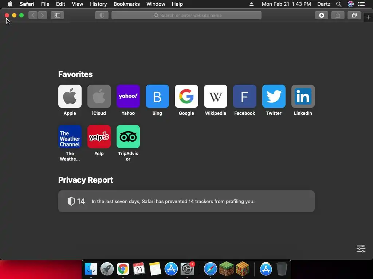Open the Facebook favorite tile
Image resolution: width=373 pixels, height=279 pixels.
pyautogui.click(x=245, y=96)
